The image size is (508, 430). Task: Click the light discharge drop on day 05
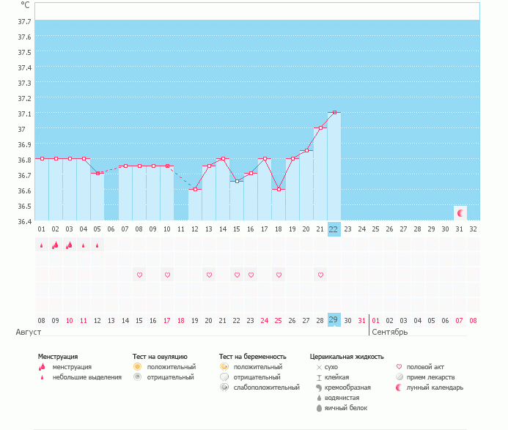97,245
